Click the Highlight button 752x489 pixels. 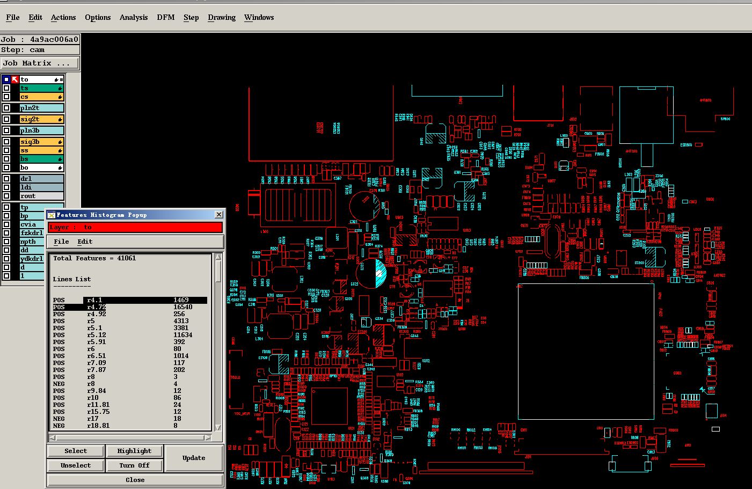tap(134, 451)
